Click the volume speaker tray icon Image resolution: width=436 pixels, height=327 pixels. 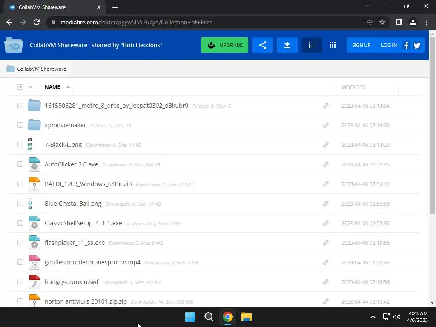click(x=397, y=317)
